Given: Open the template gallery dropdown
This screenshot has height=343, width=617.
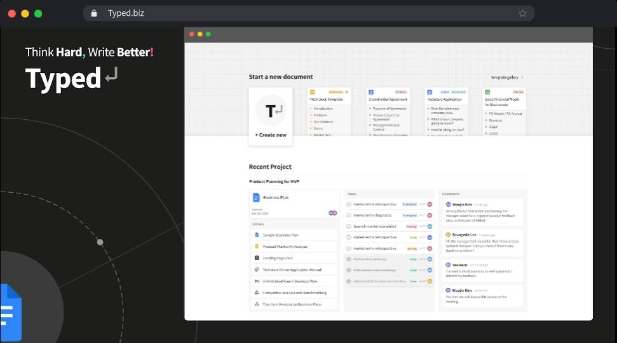Looking at the screenshot, I should (507, 77).
